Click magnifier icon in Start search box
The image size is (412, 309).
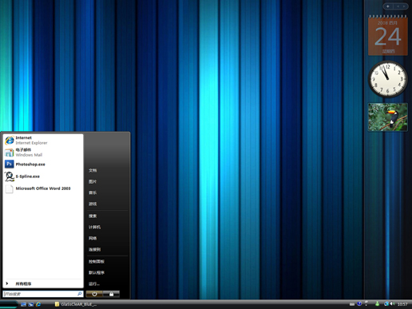point(80,294)
